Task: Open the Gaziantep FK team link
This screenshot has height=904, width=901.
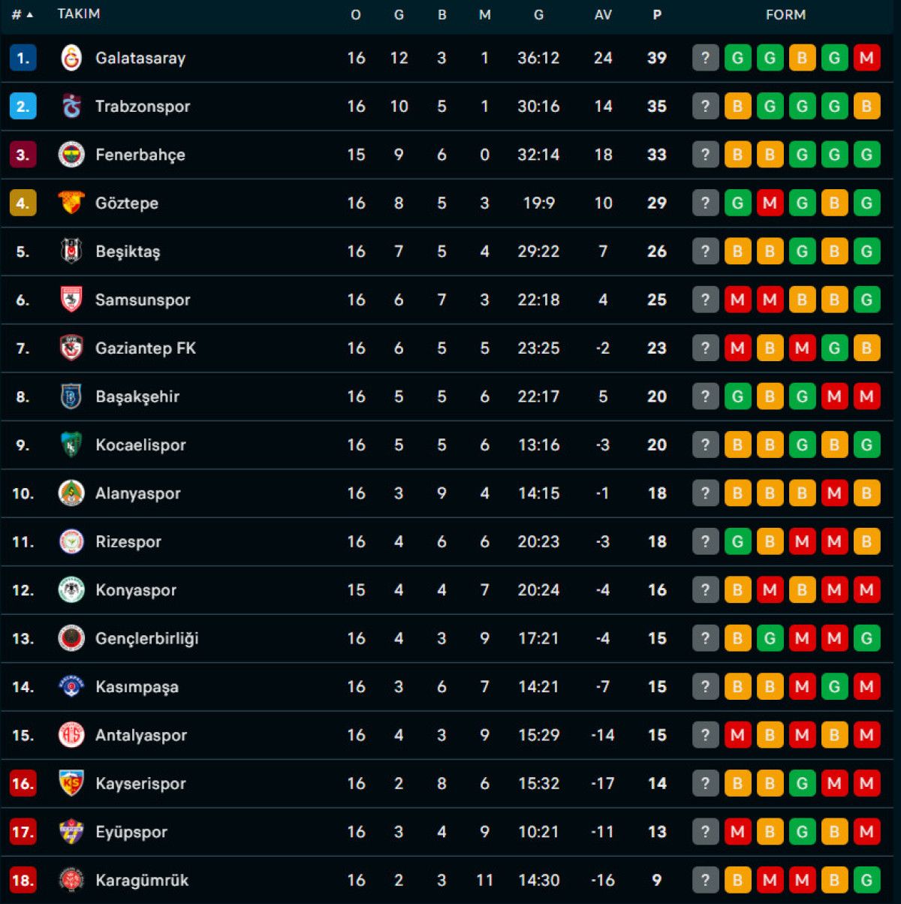Action: tap(145, 348)
